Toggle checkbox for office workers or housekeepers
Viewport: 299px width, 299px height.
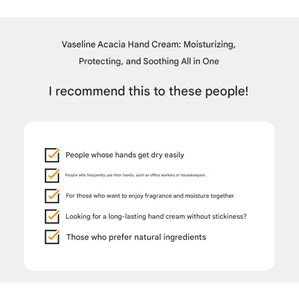(52, 176)
